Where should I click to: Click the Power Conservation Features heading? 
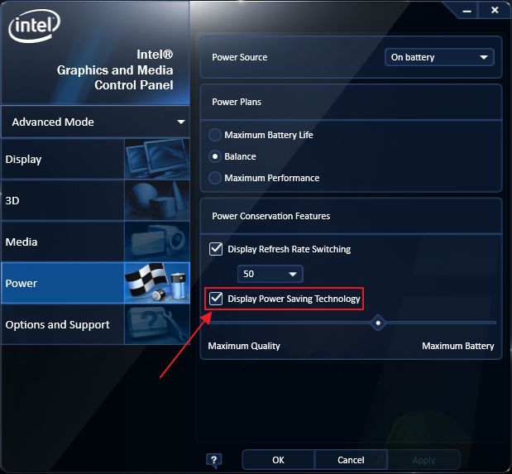(x=271, y=216)
